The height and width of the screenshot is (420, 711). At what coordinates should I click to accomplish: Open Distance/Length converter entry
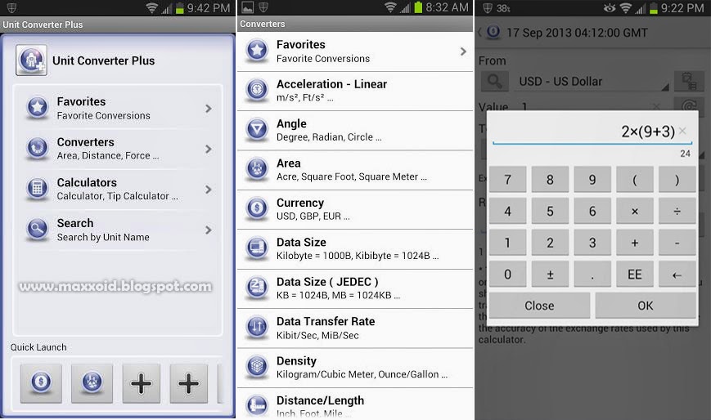tap(355, 404)
